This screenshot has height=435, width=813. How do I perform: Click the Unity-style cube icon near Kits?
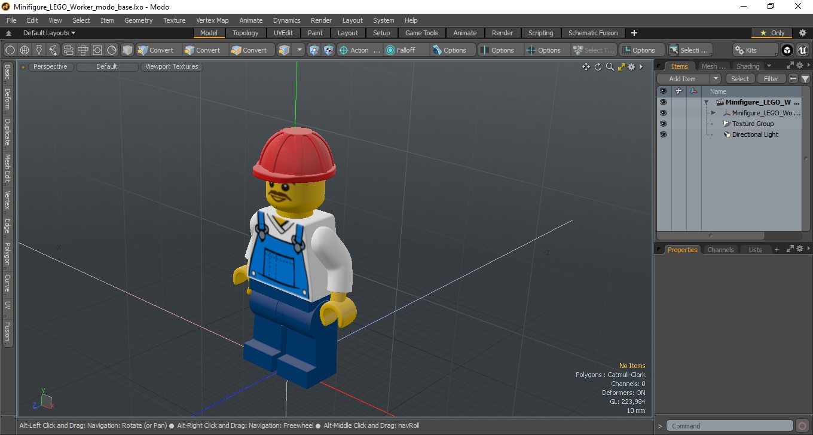(787, 50)
